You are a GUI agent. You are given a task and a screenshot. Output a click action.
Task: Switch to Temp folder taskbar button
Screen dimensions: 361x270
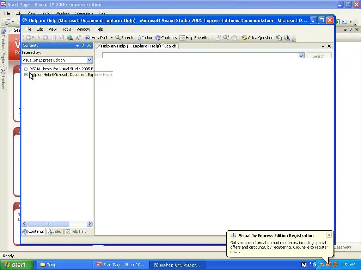click(x=65, y=265)
